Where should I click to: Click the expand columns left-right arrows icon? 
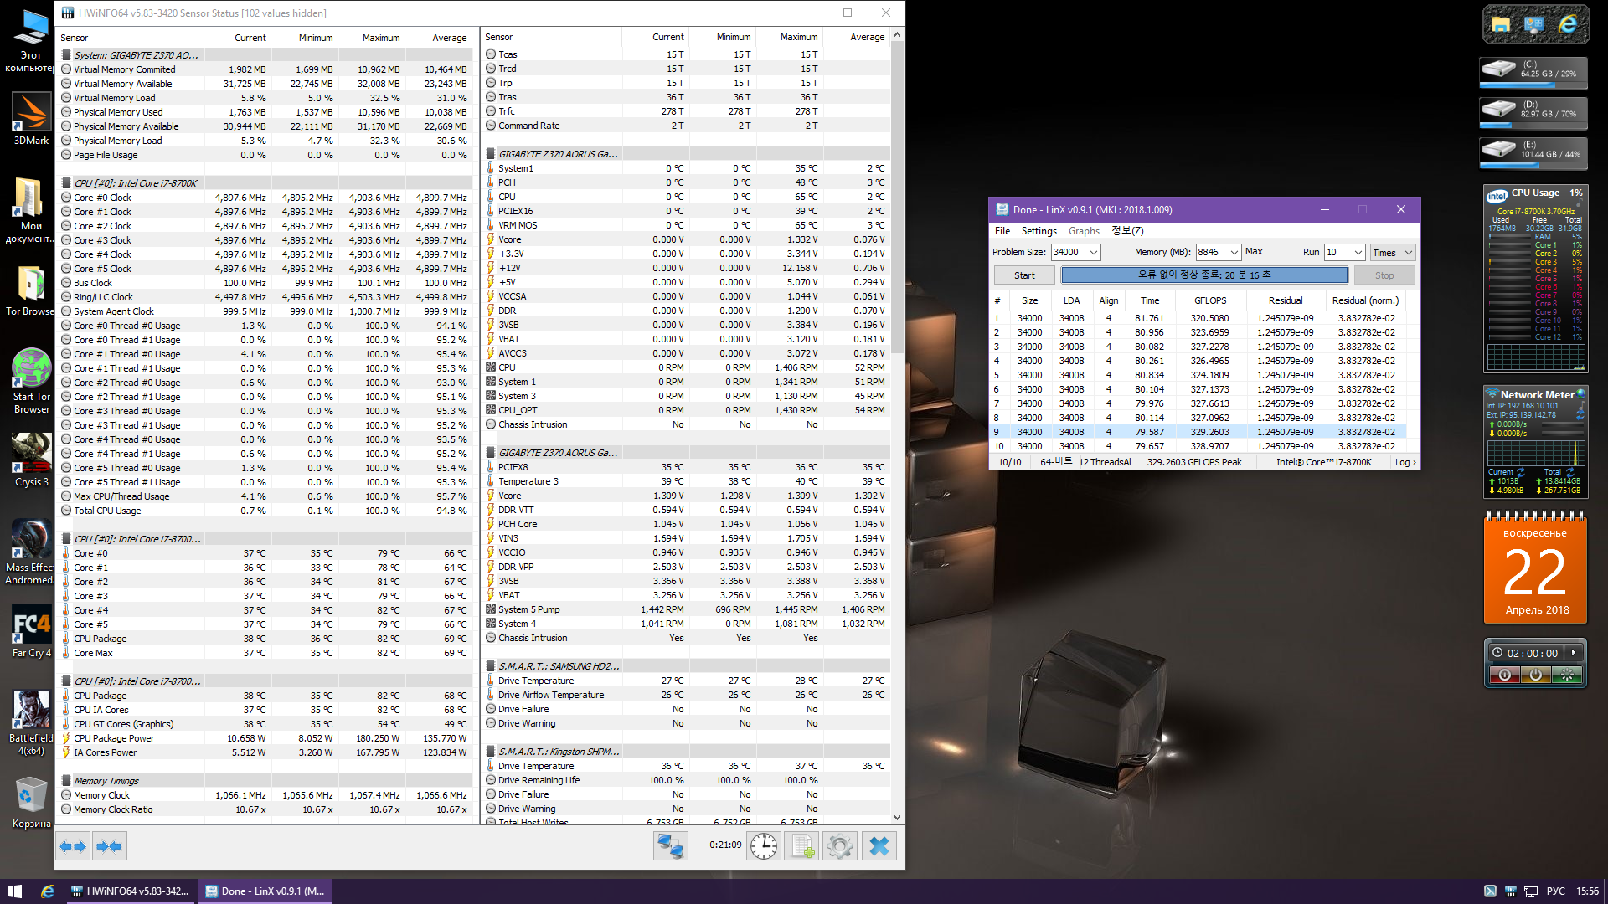73,846
